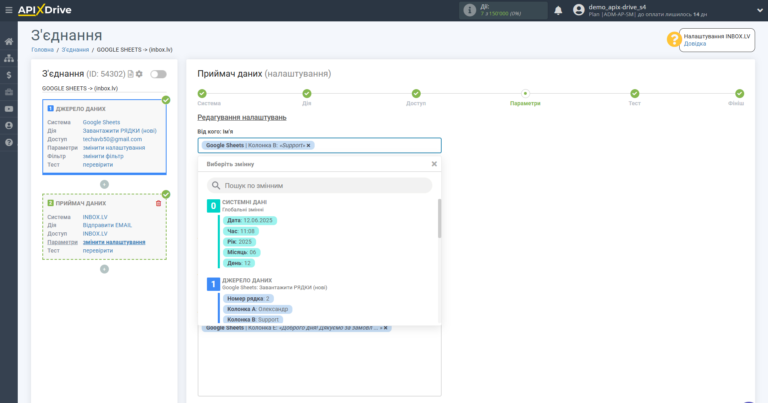Insert the Номер рядка: 2 variable
This screenshot has width=768, height=403.
pyautogui.click(x=248, y=299)
